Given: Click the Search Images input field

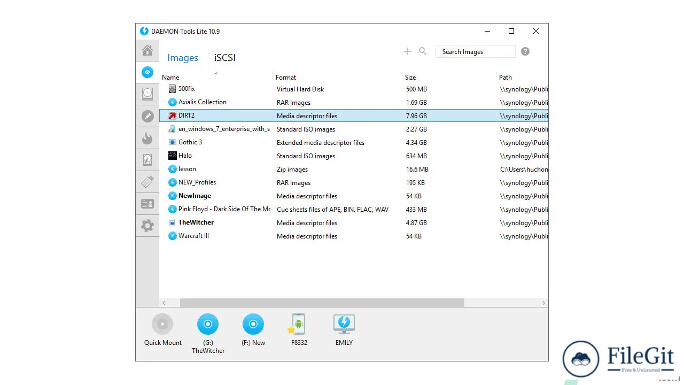Looking at the screenshot, I should [476, 51].
